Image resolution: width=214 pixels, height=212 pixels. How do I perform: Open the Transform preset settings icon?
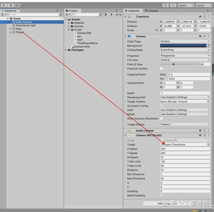pyautogui.click(x=204, y=17)
